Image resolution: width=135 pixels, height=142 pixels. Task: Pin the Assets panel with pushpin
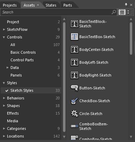click(x=126, y=5)
